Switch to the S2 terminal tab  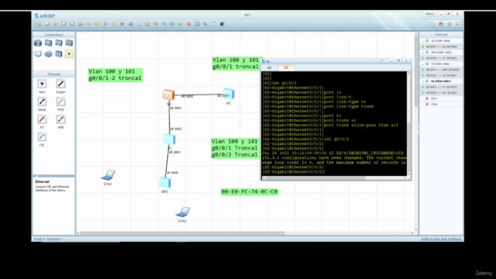point(286,67)
